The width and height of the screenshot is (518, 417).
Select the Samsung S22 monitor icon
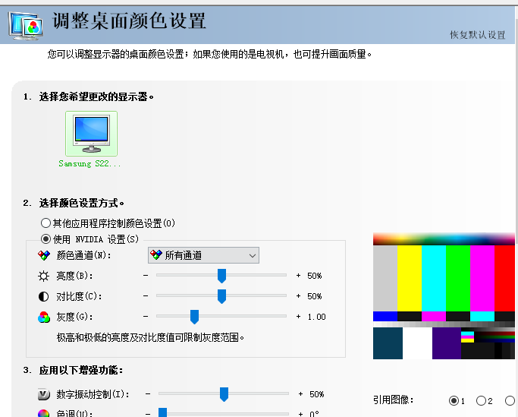(x=91, y=134)
